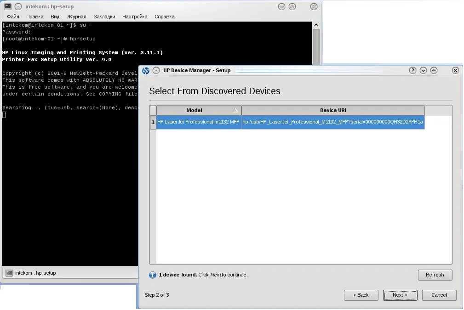
Task: Open the Файл menu in terminal
Action: (13, 17)
